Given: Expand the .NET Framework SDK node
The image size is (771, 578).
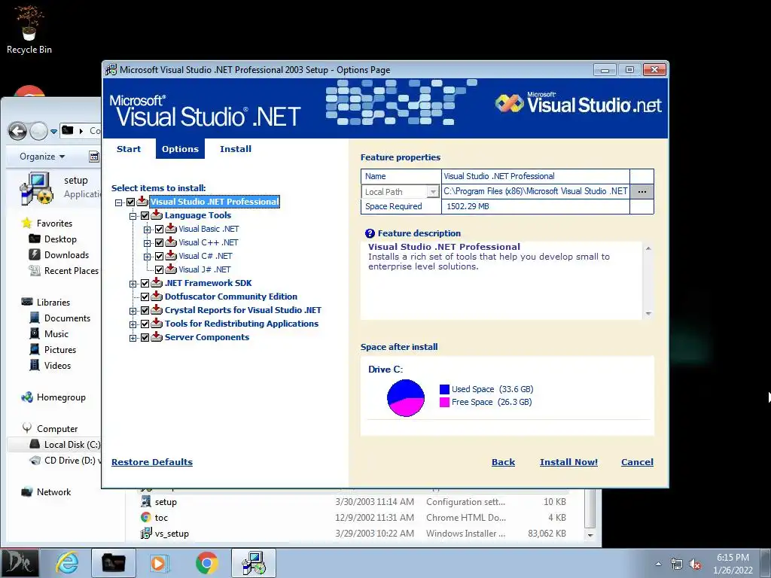Looking at the screenshot, I should [133, 284].
